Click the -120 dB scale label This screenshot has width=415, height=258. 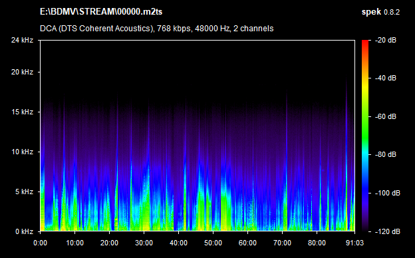388,231
